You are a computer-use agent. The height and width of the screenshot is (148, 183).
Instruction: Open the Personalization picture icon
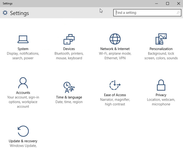pos(161,39)
